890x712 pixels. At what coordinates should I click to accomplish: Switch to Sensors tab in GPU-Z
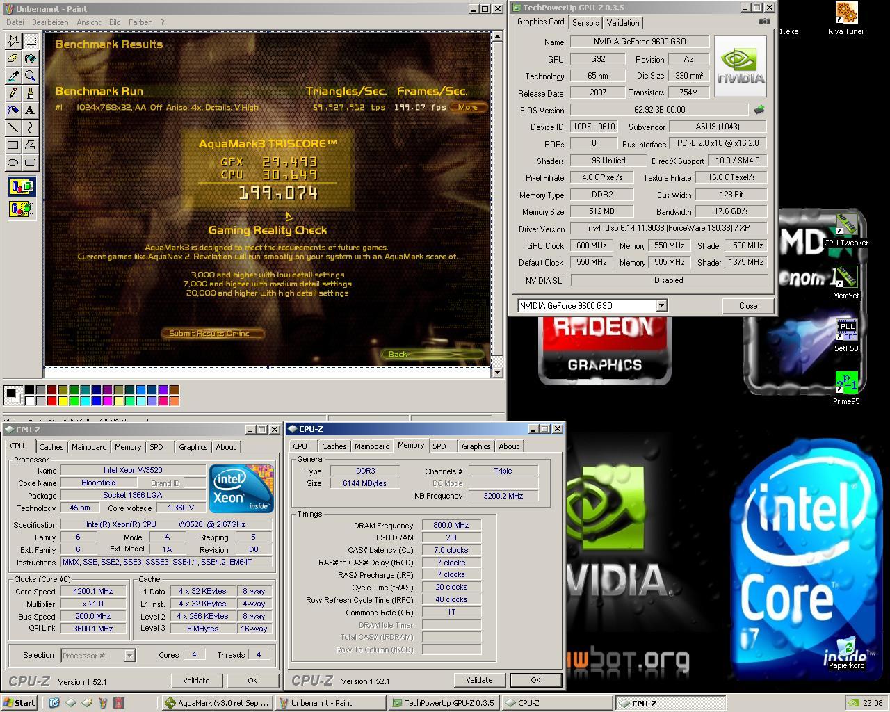pyautogui.click(x=585, y=23)
